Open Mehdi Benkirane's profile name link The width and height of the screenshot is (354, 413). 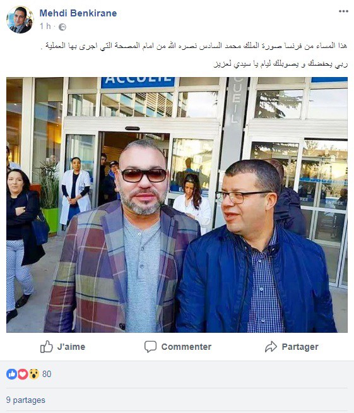(78, 13)
